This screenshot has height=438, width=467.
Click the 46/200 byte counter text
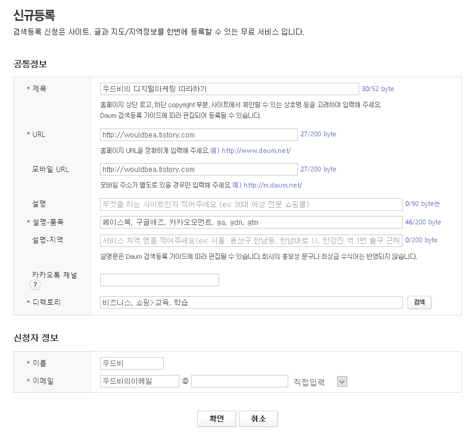(423, 222)
